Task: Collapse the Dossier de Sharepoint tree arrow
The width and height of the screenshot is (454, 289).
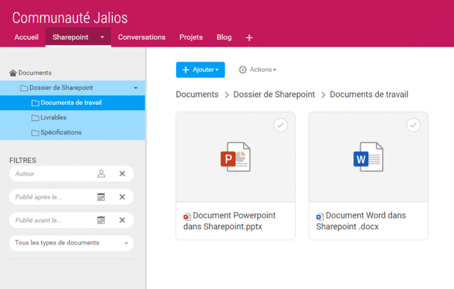Action: coord(135,88)
